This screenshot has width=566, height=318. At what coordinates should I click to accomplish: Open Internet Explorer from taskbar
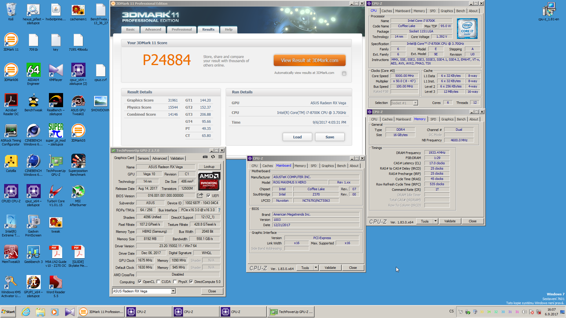[26, 312]
